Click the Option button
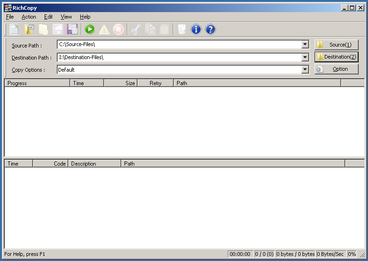Viewport: 368px width, 261px height. (336, 69)
